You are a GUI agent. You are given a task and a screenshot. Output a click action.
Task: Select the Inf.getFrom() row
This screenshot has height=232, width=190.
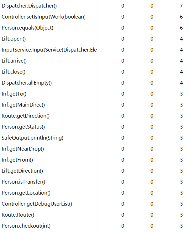[92, 160]
